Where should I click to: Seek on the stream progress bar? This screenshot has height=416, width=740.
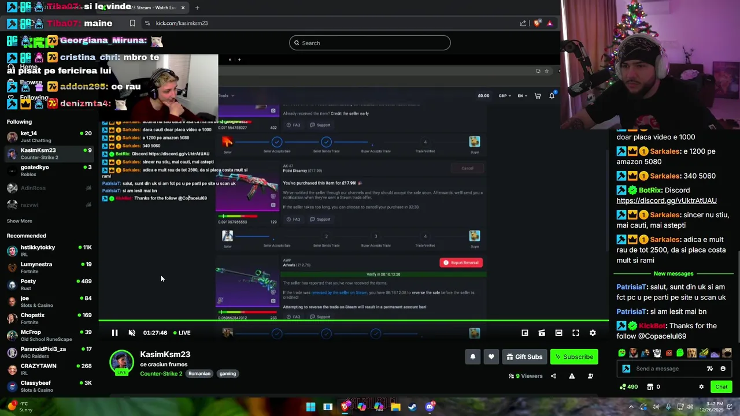[x=353, y=321]
